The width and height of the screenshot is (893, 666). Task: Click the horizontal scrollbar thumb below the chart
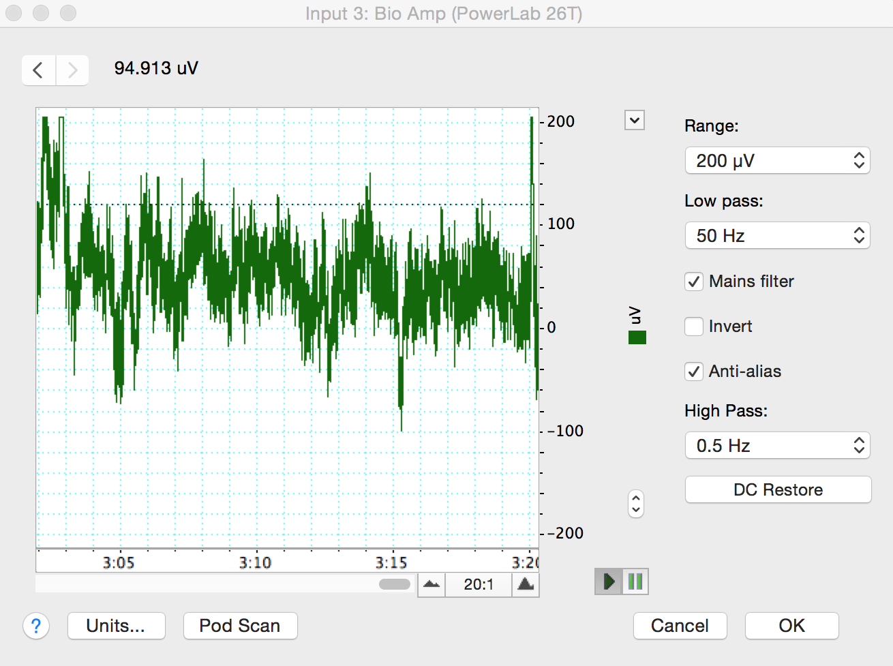tap(394, 584)
